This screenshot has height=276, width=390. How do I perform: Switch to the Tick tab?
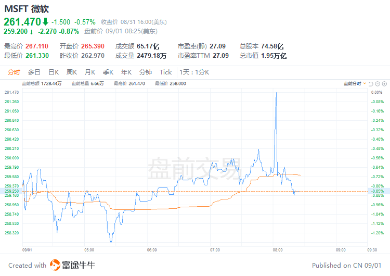point(166,72)
